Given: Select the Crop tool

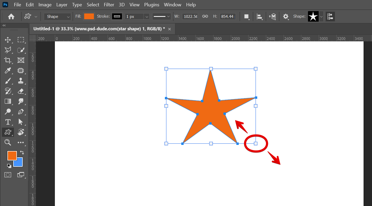Looking at the screenshot, I should click(x=8, y=60).
